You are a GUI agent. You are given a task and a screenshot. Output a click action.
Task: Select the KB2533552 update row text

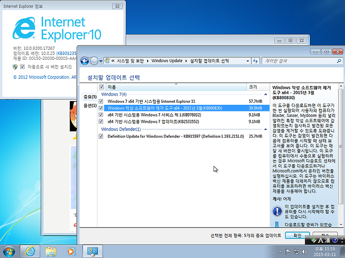click(153, 121)
